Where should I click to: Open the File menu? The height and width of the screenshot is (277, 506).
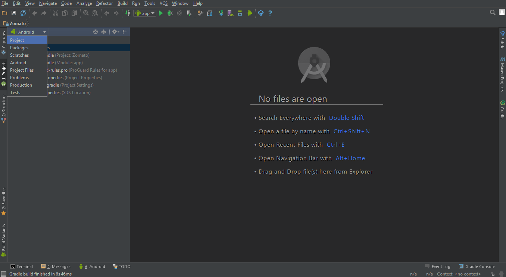pos(5,3)
